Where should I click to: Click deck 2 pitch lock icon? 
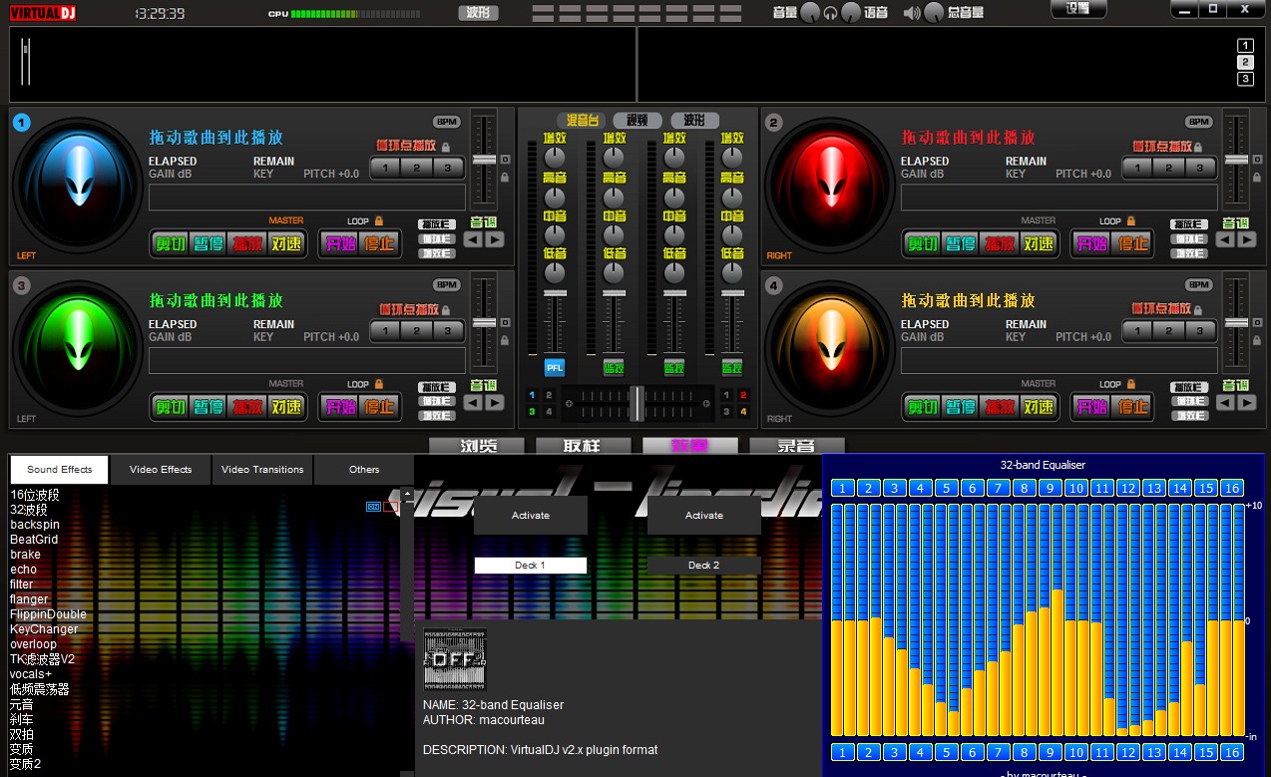1257,178
